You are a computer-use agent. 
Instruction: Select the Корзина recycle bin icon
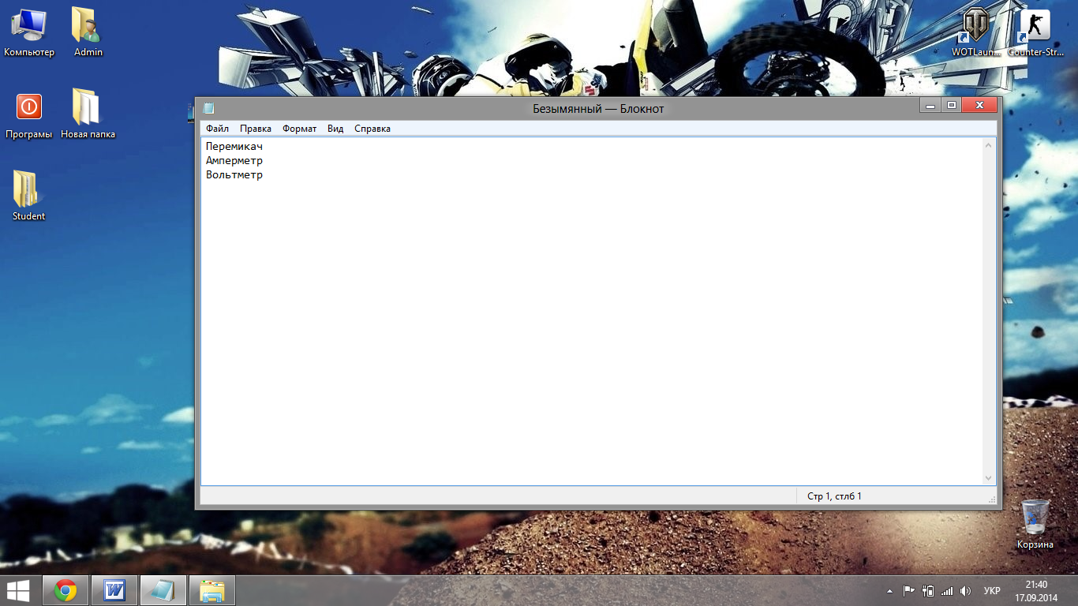1035,524
